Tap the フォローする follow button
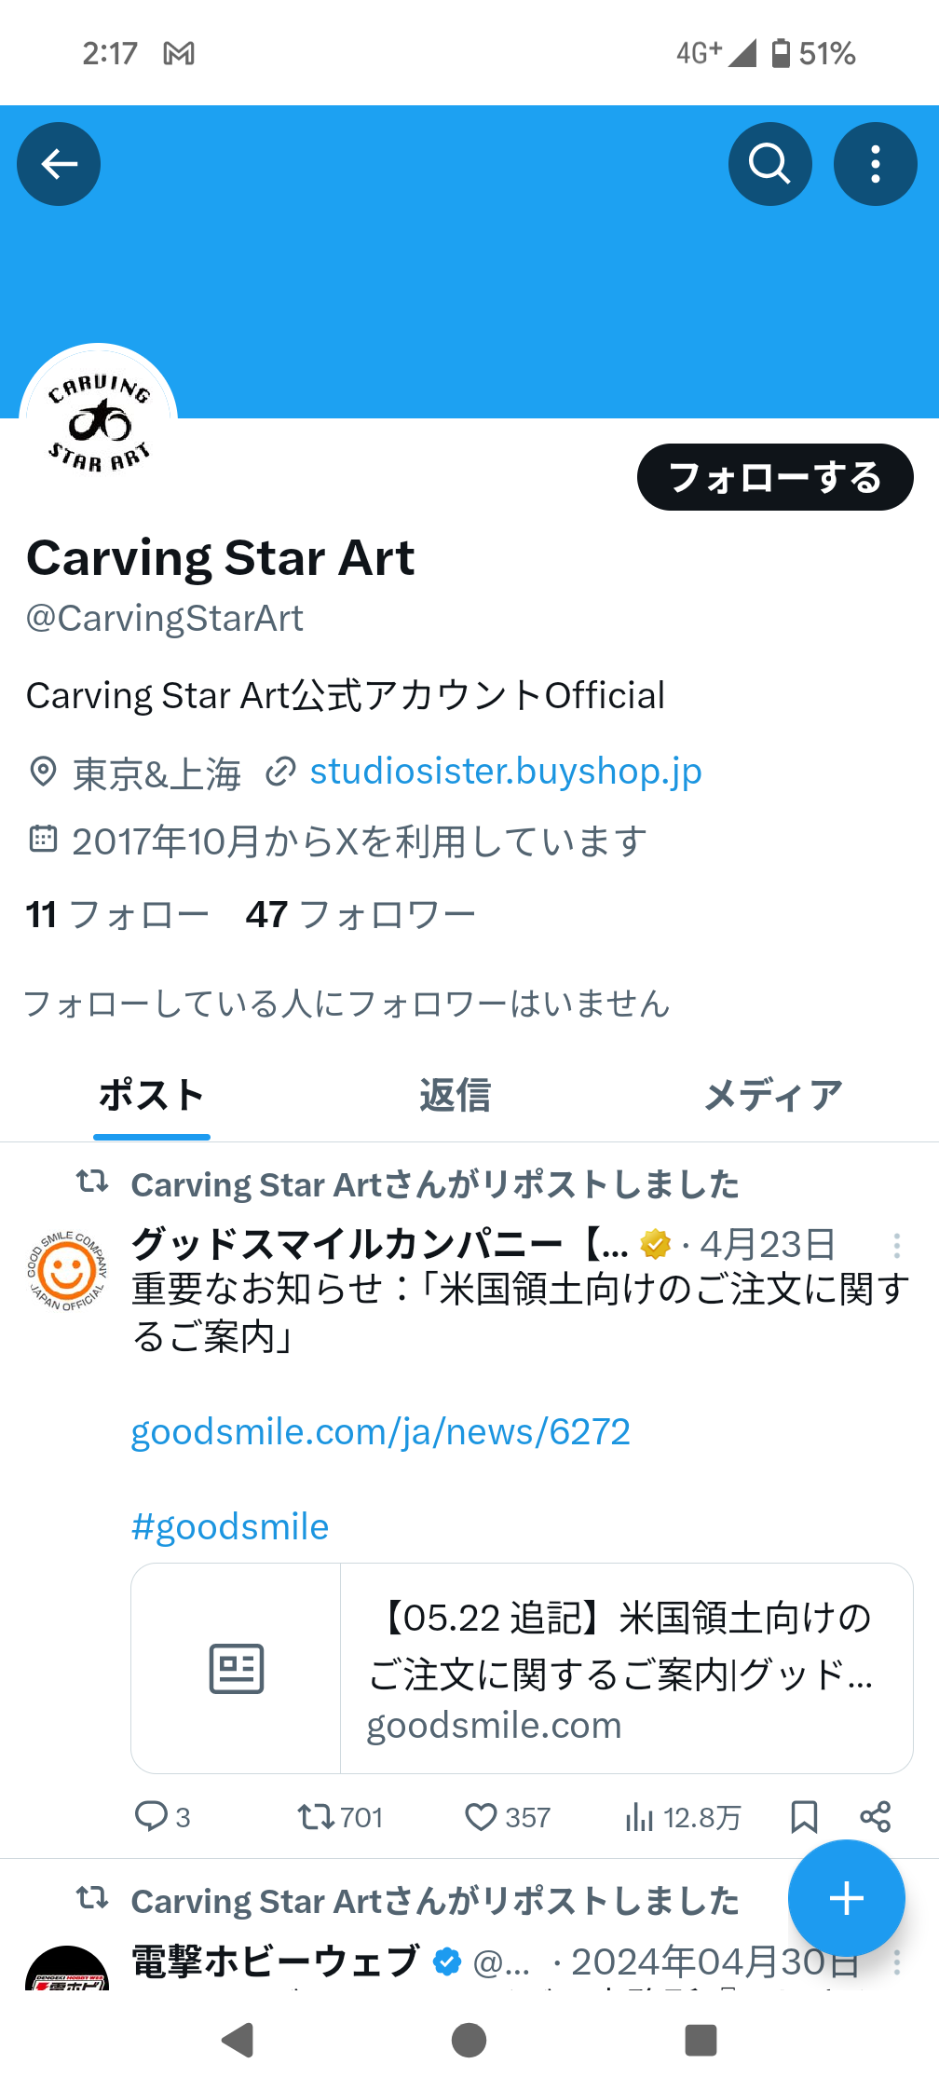Image resolution: width=939 pixels, height=2091 pixels. 775,477
